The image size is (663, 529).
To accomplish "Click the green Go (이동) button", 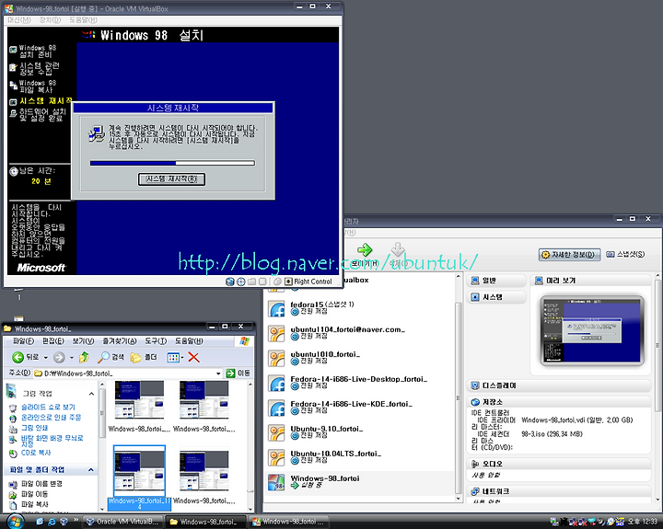I will [x=238, y=374].
